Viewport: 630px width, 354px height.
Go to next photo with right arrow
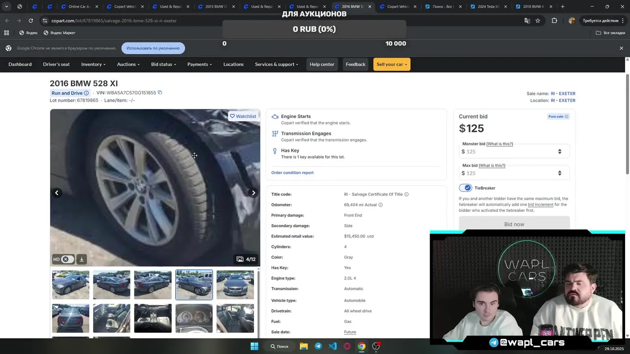point(253,193)
